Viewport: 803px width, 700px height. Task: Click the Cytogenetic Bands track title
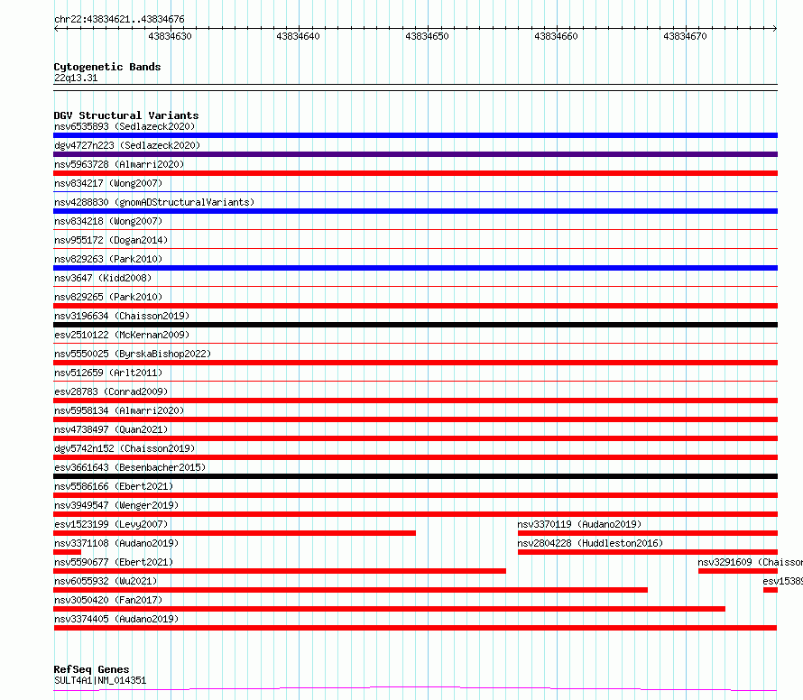click(107, 67)
